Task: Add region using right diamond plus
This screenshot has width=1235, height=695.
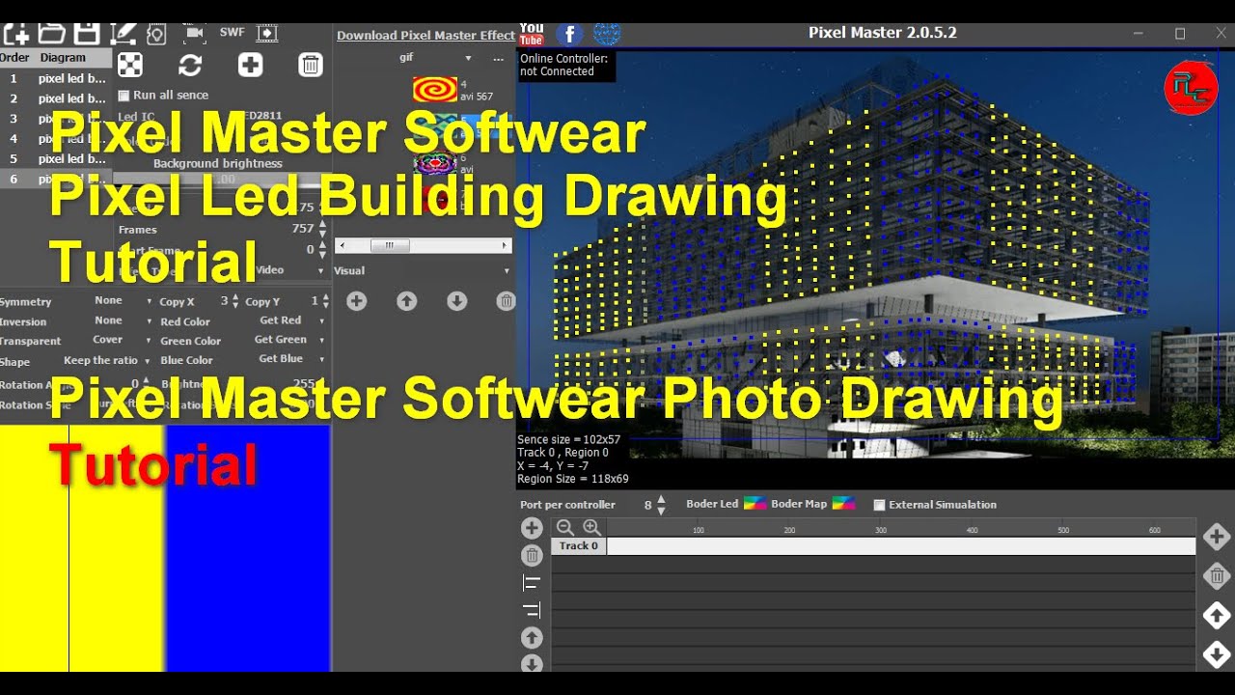Action: [1217, 537]
